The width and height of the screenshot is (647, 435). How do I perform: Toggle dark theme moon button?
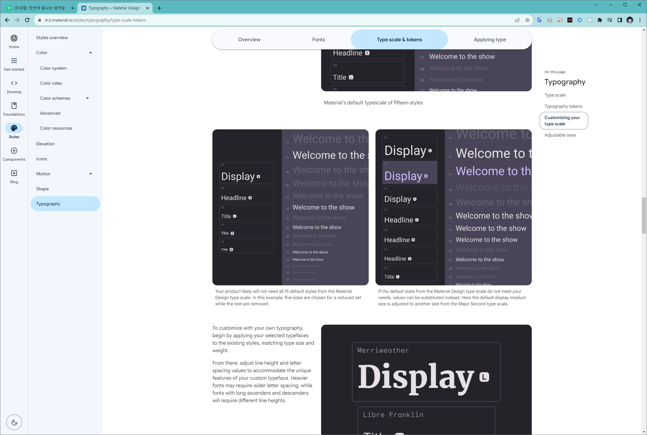(x=14, y=422)
